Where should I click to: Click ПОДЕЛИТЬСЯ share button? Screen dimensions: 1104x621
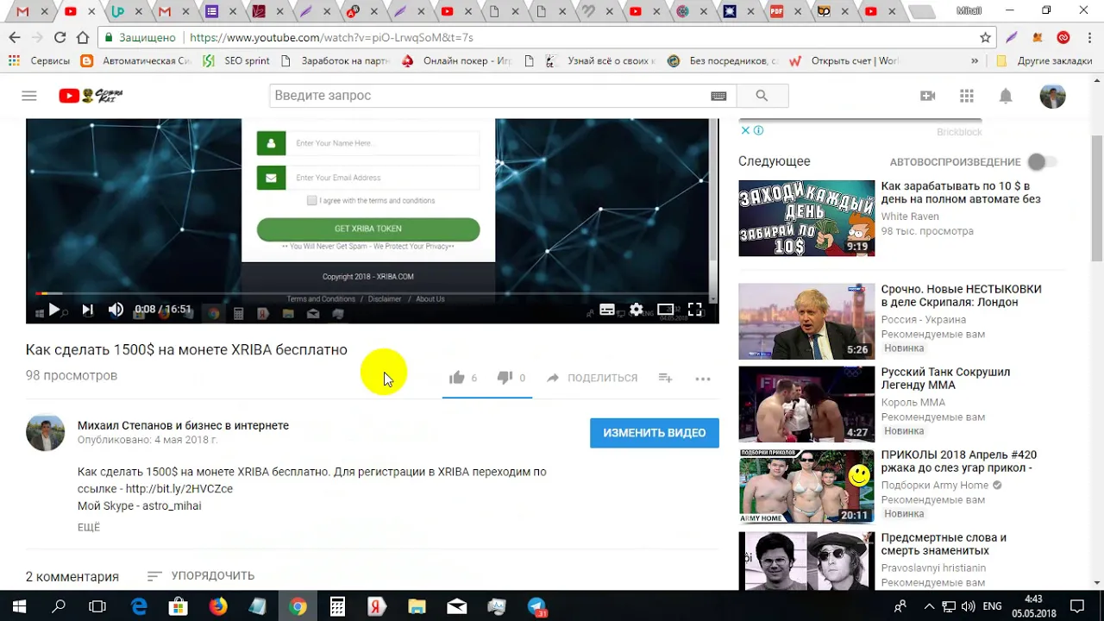593,378
